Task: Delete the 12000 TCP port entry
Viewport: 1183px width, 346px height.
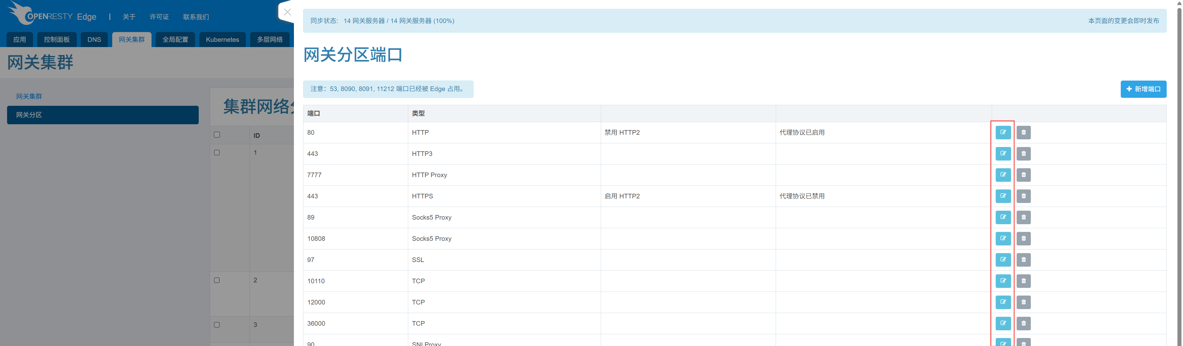Action: point(1023,302)
